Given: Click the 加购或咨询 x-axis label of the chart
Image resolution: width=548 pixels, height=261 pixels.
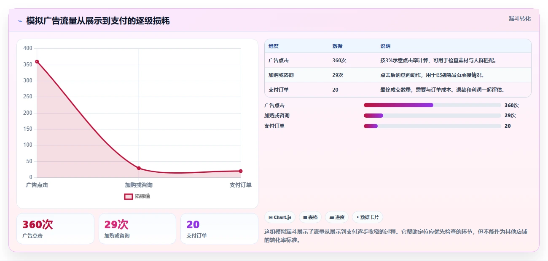Looking at the screenshot, I should [x=139, y=185].
